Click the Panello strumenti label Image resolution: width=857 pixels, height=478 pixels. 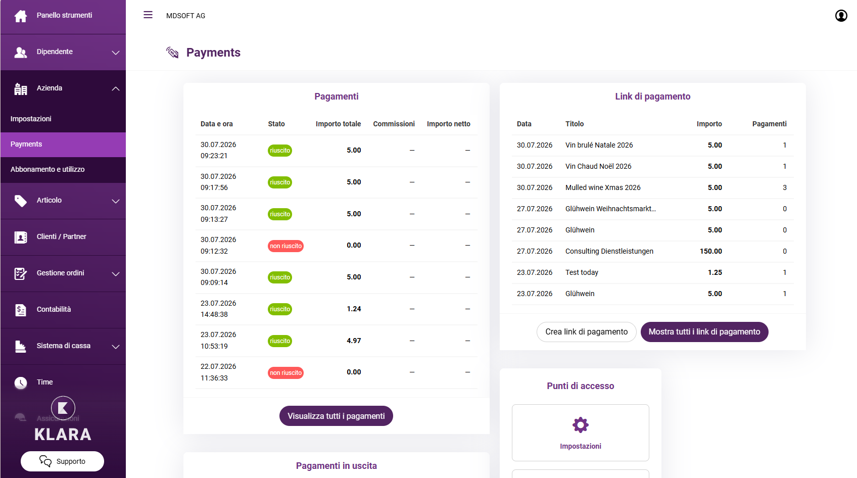[x=64, y=15]
